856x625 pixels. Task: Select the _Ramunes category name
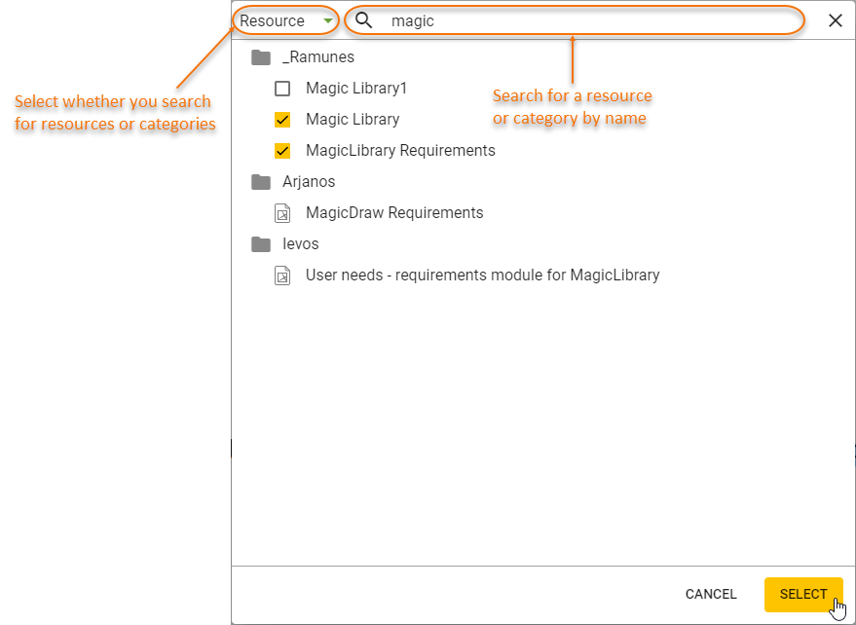[x=318, y=56]
